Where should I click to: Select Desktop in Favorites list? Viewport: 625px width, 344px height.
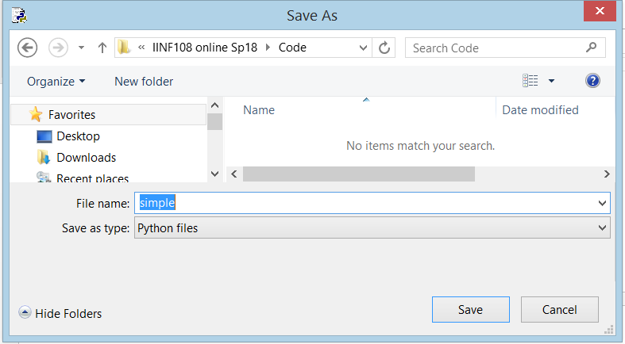pyautogui.click(x=78, y=136)
